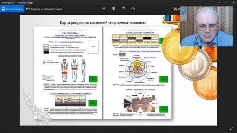237x133 pixels.
Task: Maximize or restore the Photos window
Action: coord(226,3)
